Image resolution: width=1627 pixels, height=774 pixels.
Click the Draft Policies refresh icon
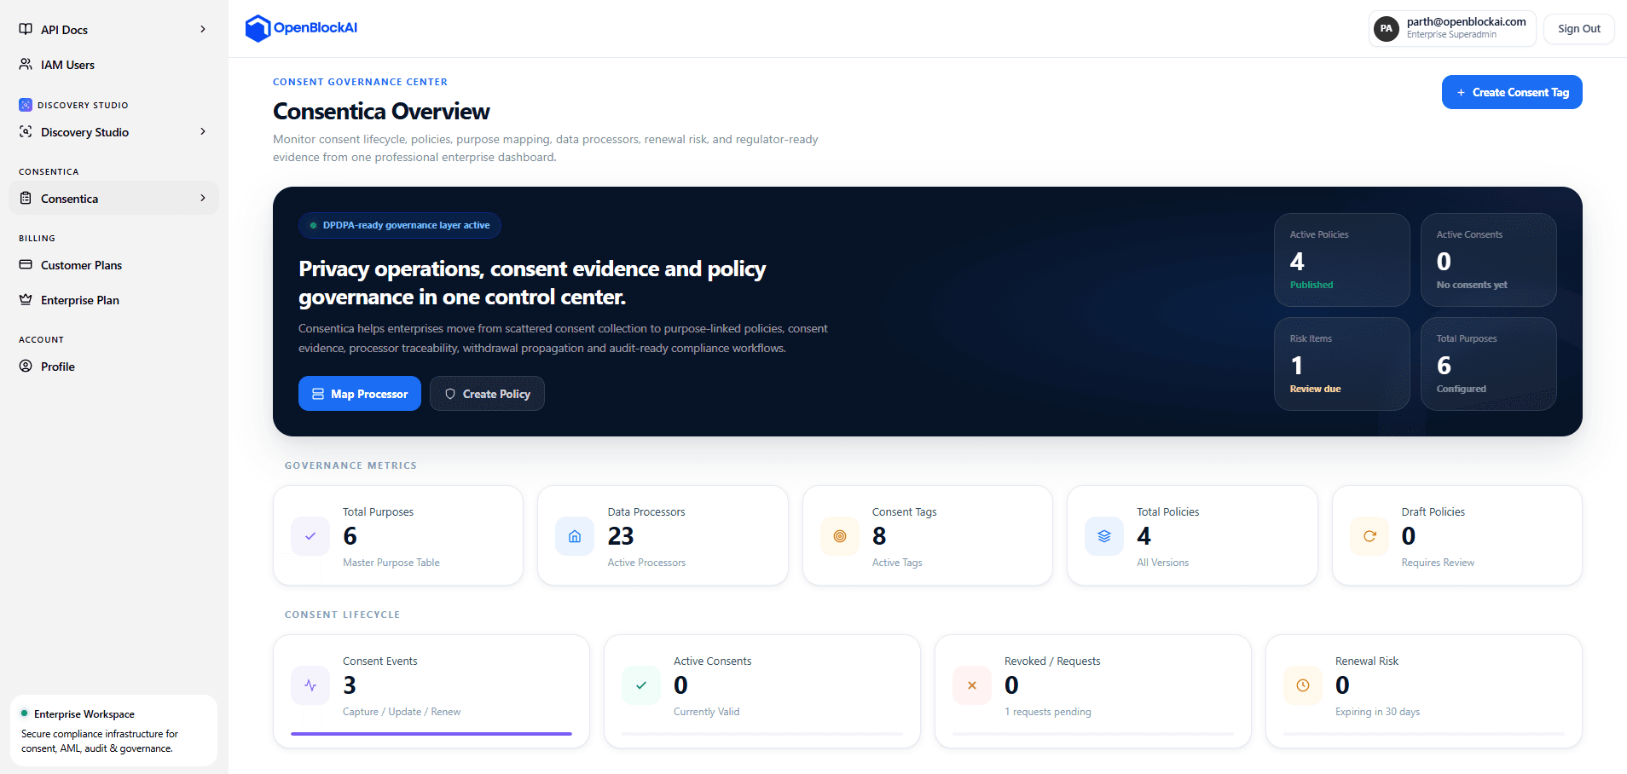(x=1369, y=536)
